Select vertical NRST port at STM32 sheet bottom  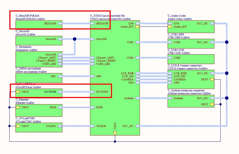point(115,133)
